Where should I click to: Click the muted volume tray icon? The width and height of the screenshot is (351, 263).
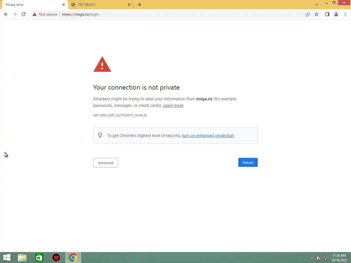pos(318,258)
